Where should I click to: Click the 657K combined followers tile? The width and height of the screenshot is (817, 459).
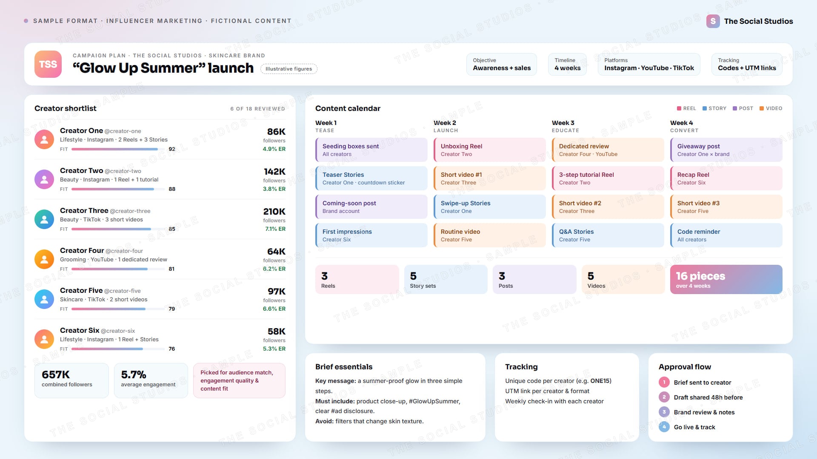[71, 381]
